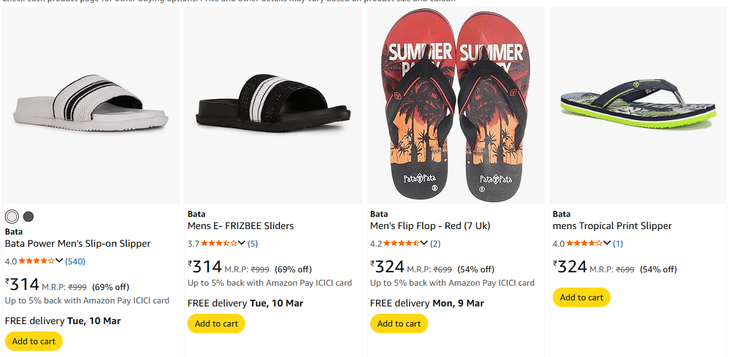Click the 3.7 star rating icons
This screenshot has width=729, height=357.
pos(219,244)
